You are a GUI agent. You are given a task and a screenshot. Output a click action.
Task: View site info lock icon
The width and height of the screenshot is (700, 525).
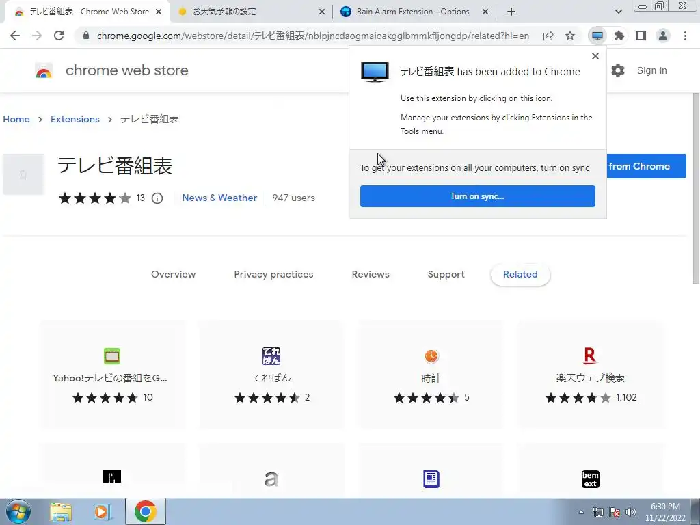pyautogui.click(x=86, y=36)
